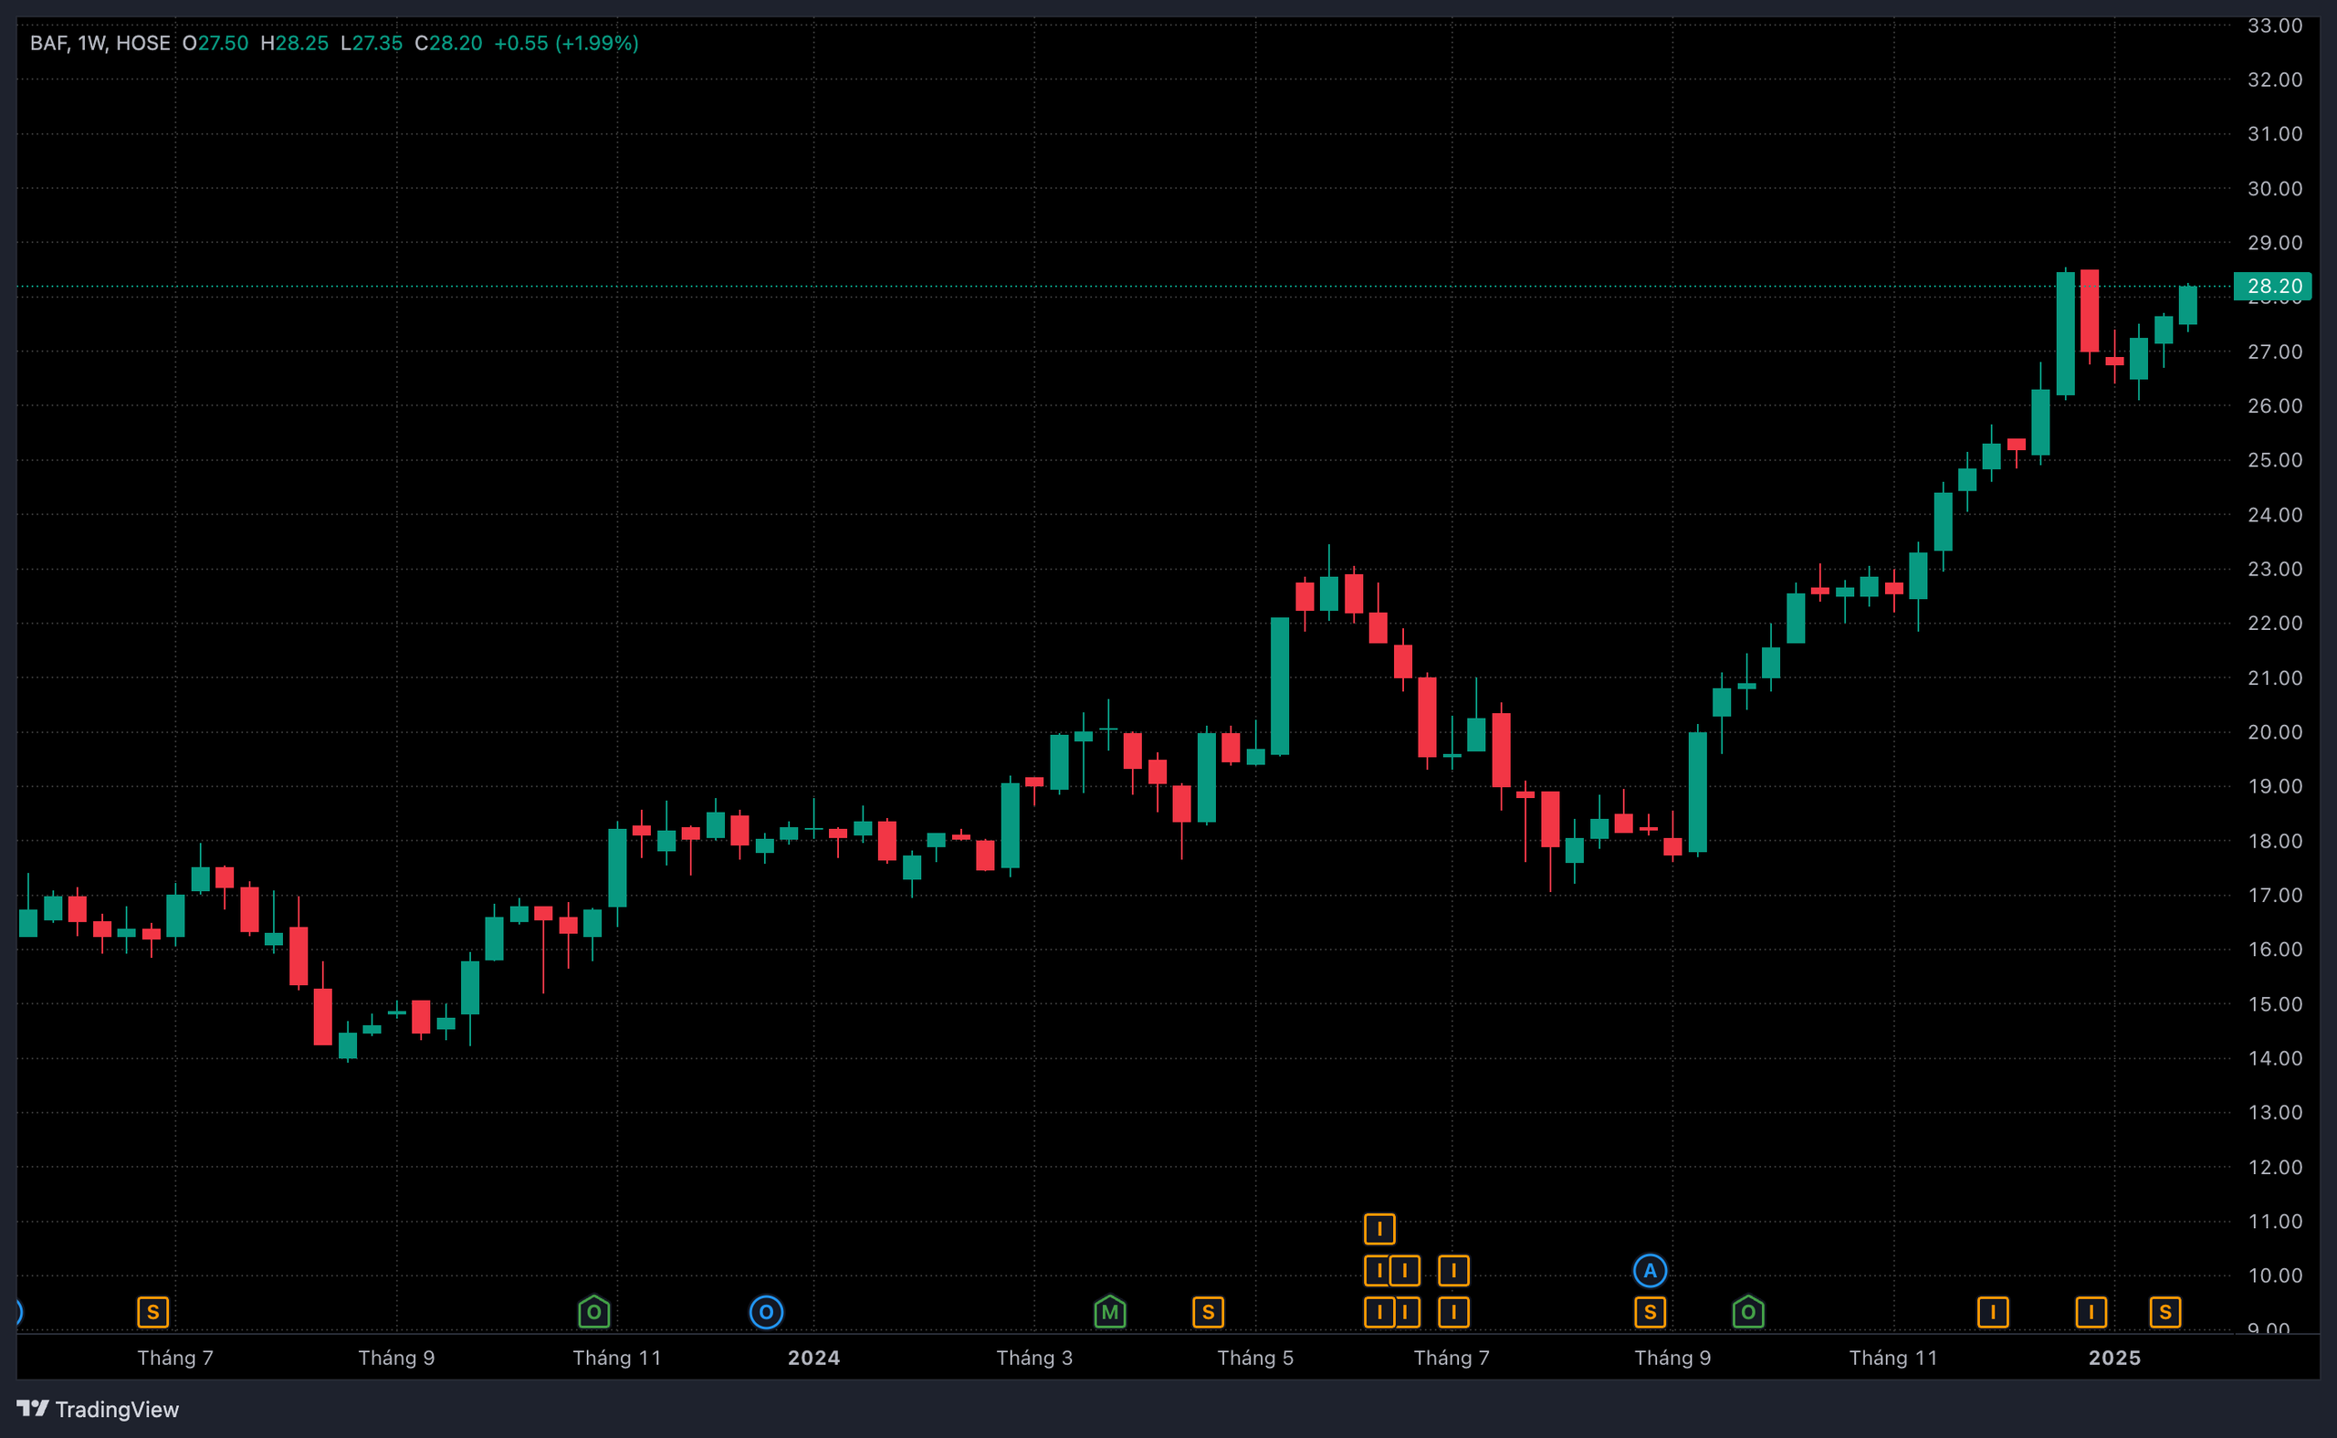Click the 18.00 price axis label
This screenshot has width=2337, height=1438.
[2275, 841]
